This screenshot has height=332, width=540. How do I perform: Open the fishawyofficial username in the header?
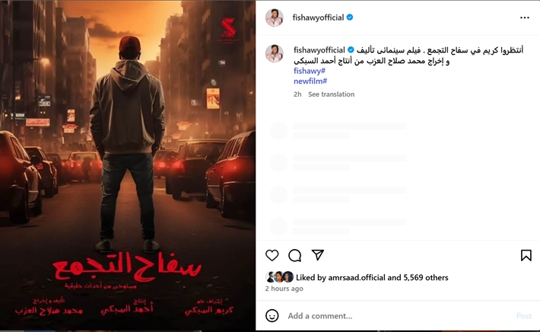(318, 18)
